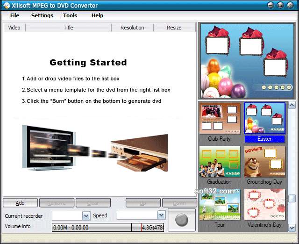Screen dimensions: 299x244
Task: Click the Up button
Action: [x=143, y=202]
